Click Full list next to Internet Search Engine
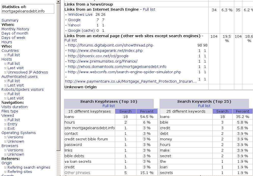The height and width of the screenshot is (176, 253). pyautogui.click(x=149, y=9)
